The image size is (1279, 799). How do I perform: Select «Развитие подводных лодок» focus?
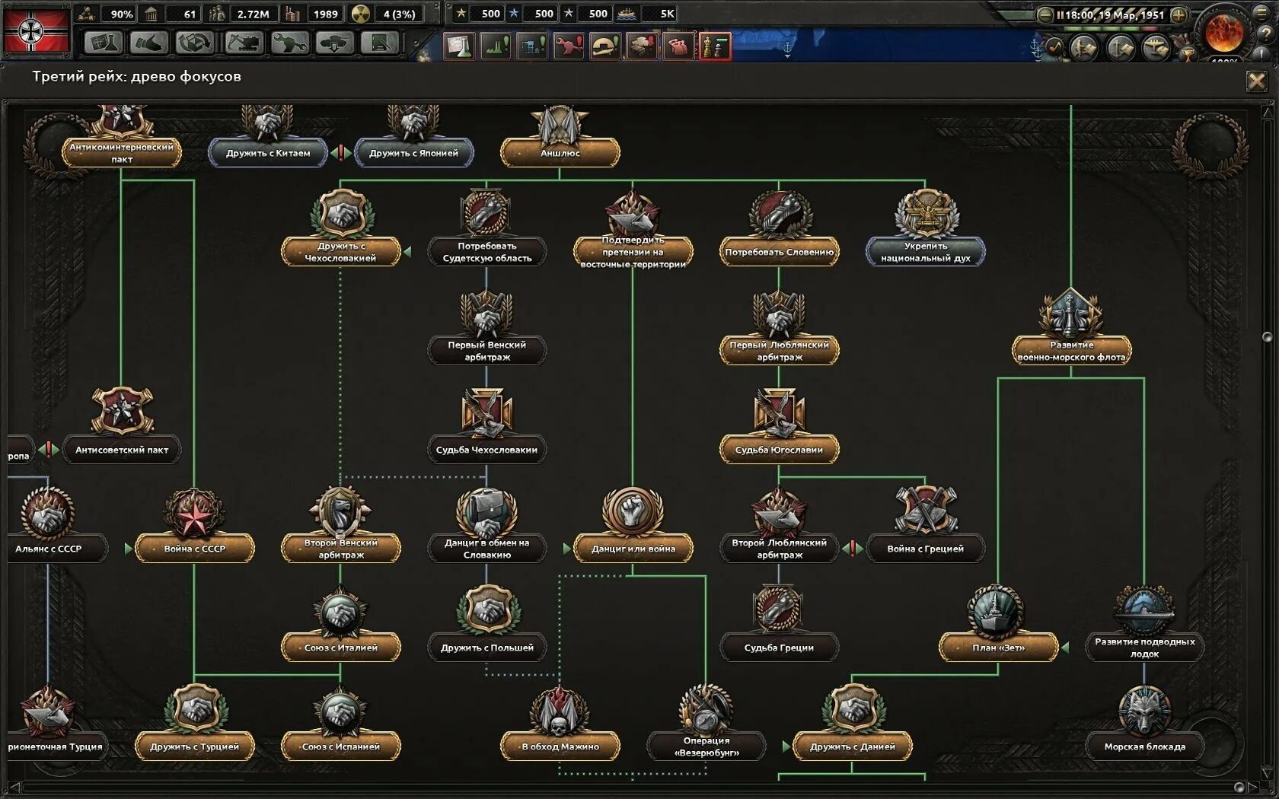pos(1145,648)
